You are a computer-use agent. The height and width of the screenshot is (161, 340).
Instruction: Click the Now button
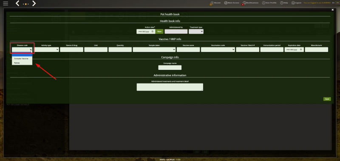[159, 32]
